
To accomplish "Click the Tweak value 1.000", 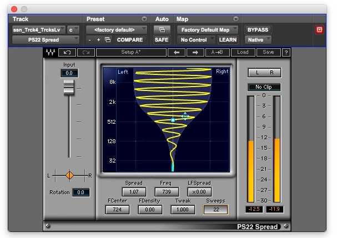I will tap(183, 210).
